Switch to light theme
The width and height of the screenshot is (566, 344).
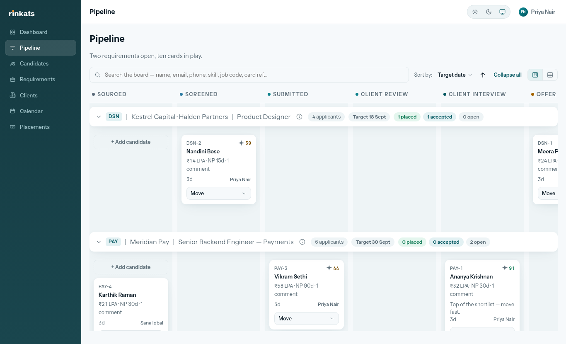475,12
